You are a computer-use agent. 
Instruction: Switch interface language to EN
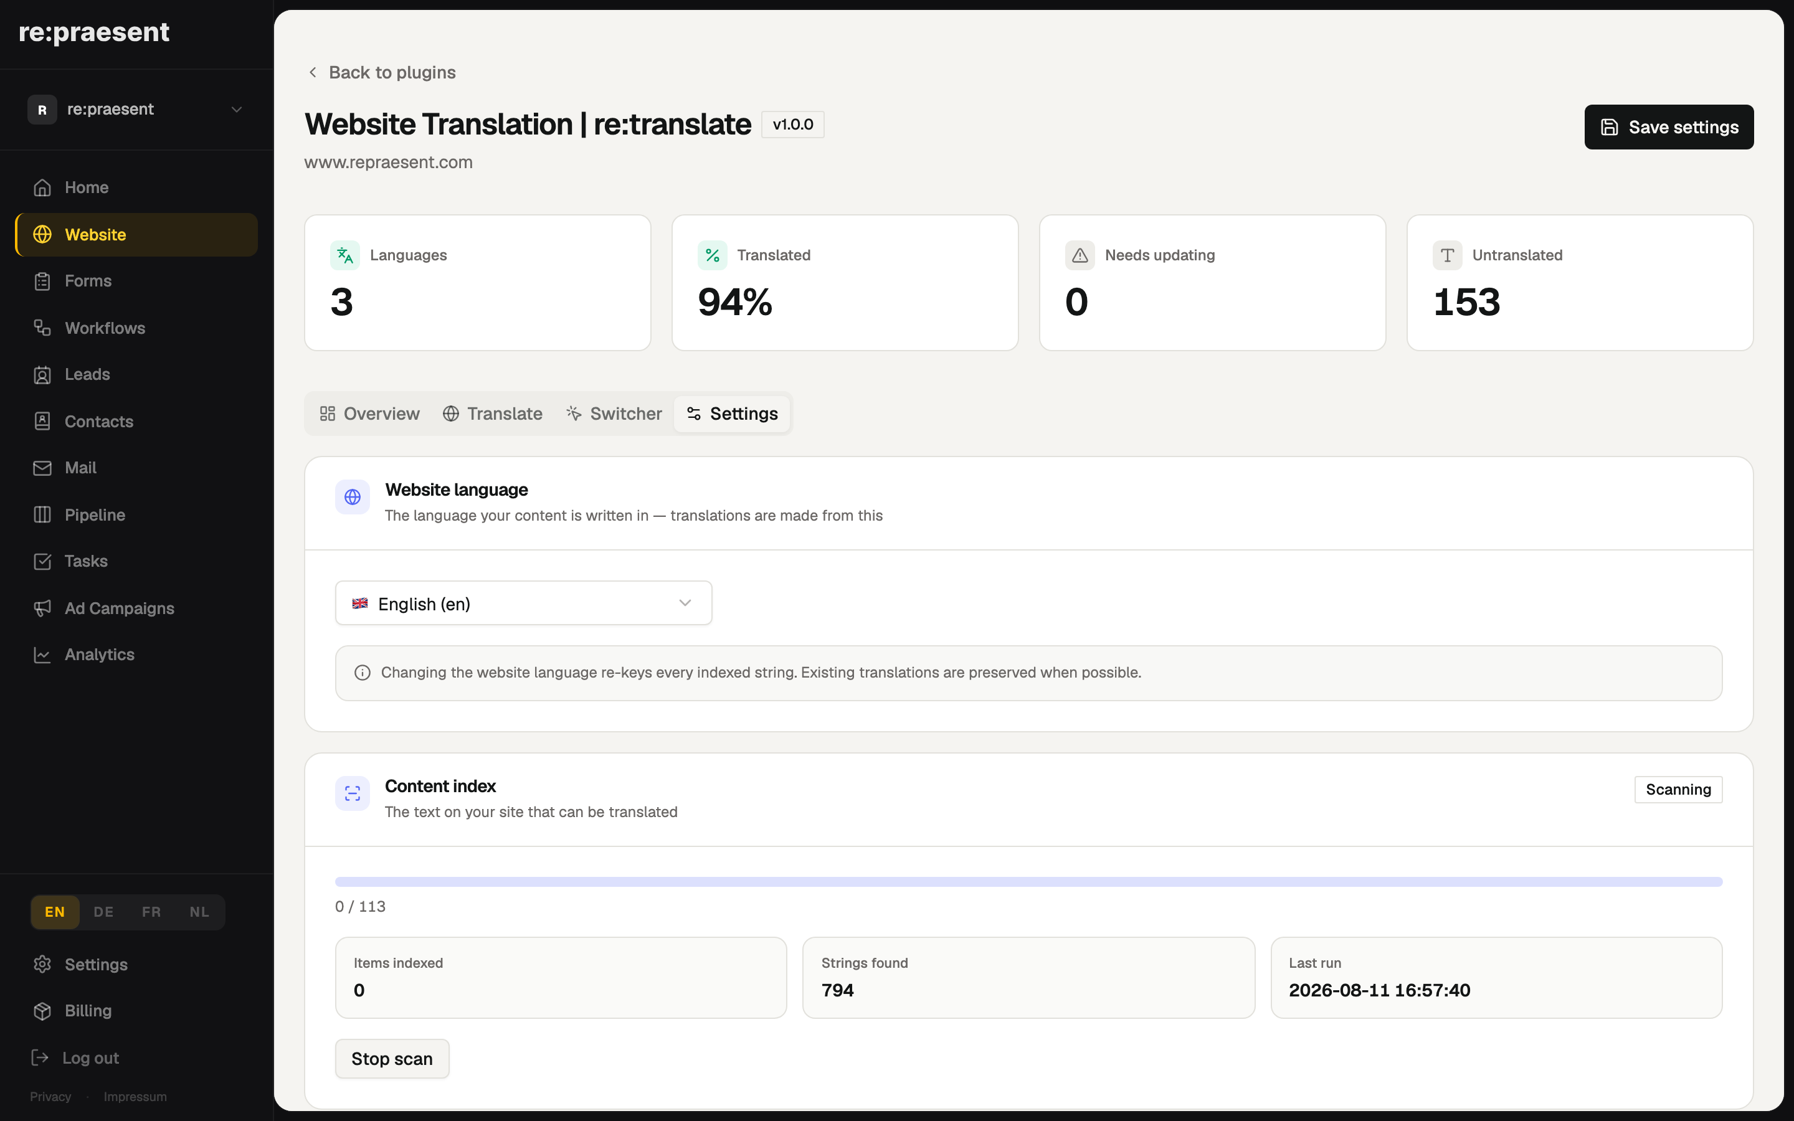[x=55, y=912]
